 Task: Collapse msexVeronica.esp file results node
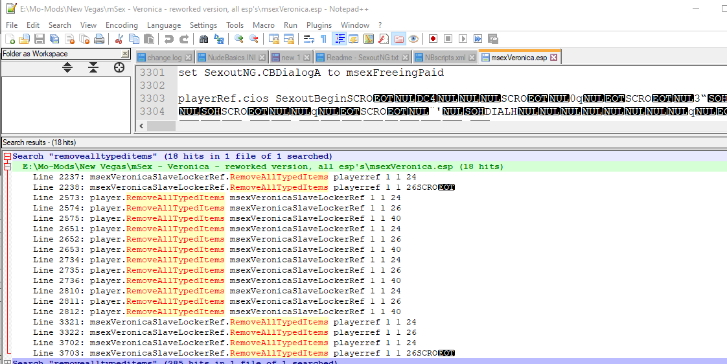[7, 167]
